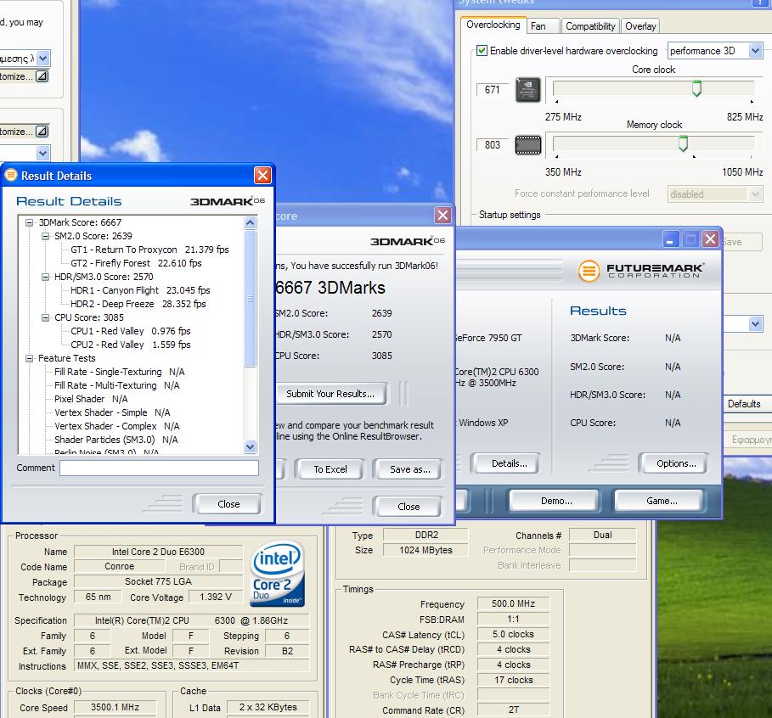Click the Memory clock slider handle
772x718 pixels.
pos(683,144)
